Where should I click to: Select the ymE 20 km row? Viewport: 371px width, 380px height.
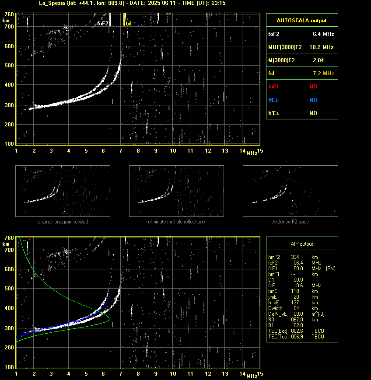click(x=293, y=297)
